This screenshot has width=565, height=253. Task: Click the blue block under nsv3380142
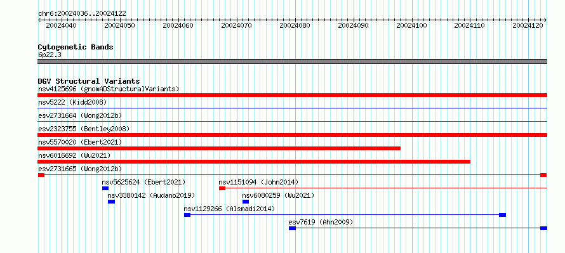tap(111, 202)
